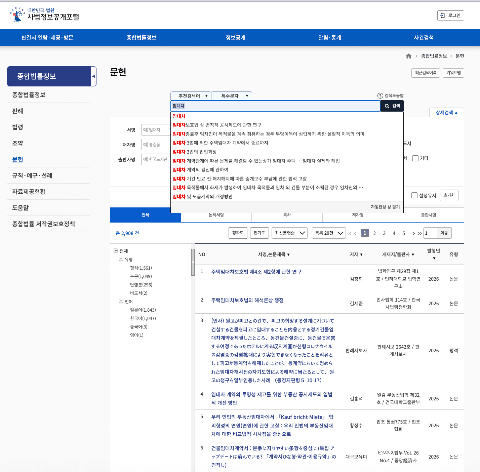Go to the next page with the single arrow
The image size is (480, 472).
click(x=413, y=233)
